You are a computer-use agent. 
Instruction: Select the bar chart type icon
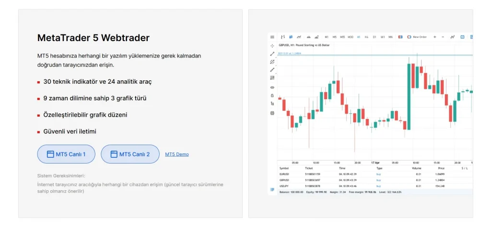283,37
